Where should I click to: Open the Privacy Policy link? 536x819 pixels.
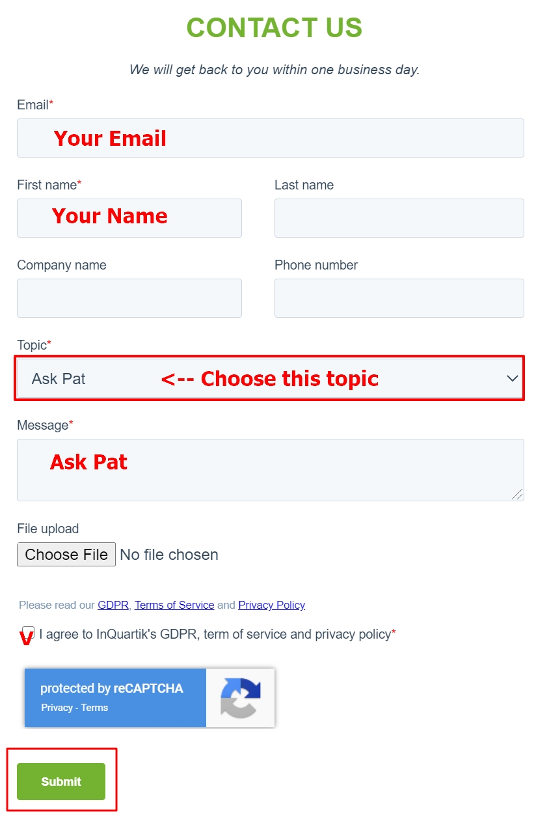tap(271, 605)
